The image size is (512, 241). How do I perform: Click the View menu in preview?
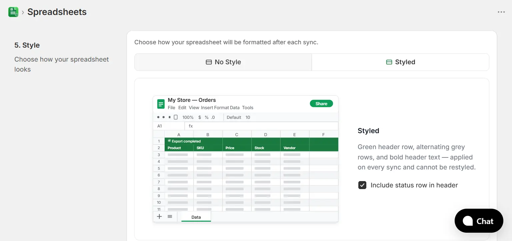tap(194, 108)
